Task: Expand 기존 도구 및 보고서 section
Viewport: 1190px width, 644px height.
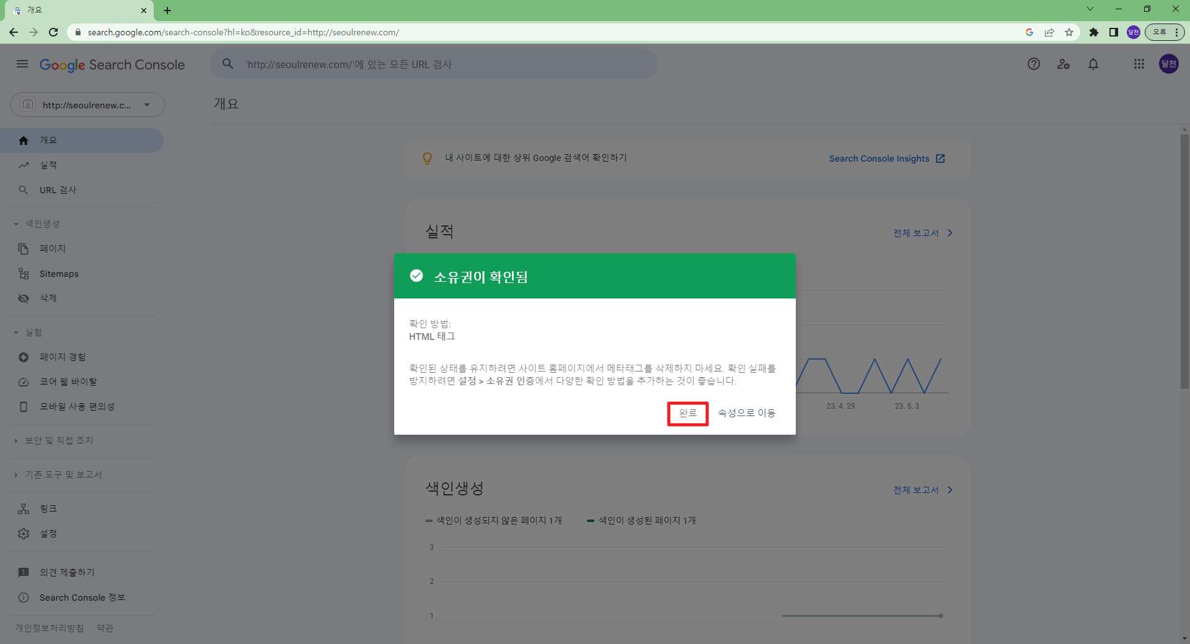Action: [63, 475]
